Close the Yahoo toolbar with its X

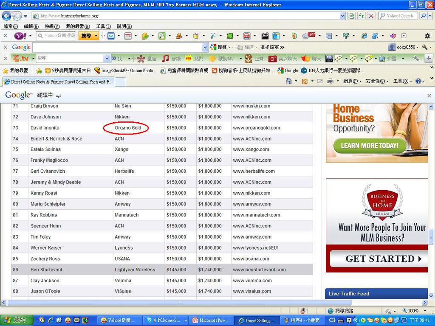5,36
